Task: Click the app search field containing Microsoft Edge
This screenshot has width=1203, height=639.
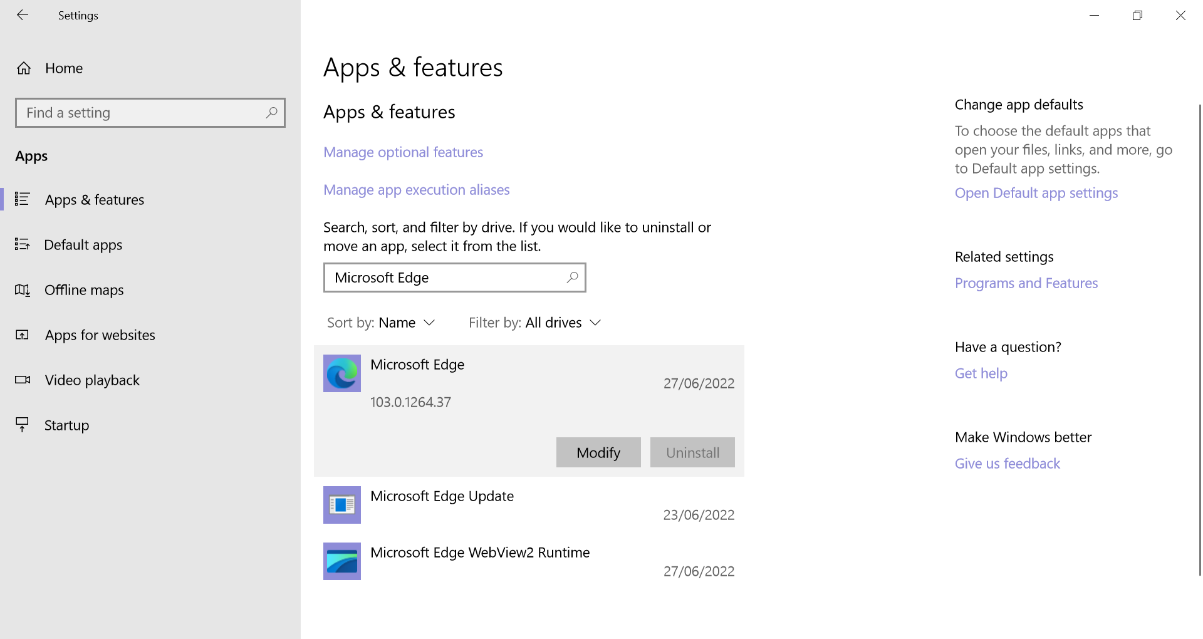Action: click(455, 278)
